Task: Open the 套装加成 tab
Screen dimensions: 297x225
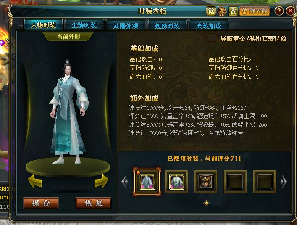Action: point(209,25)
